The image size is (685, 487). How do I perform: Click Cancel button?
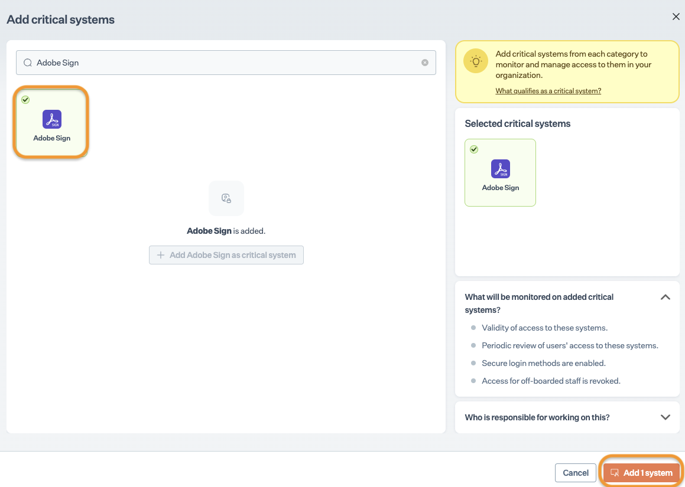575,473
